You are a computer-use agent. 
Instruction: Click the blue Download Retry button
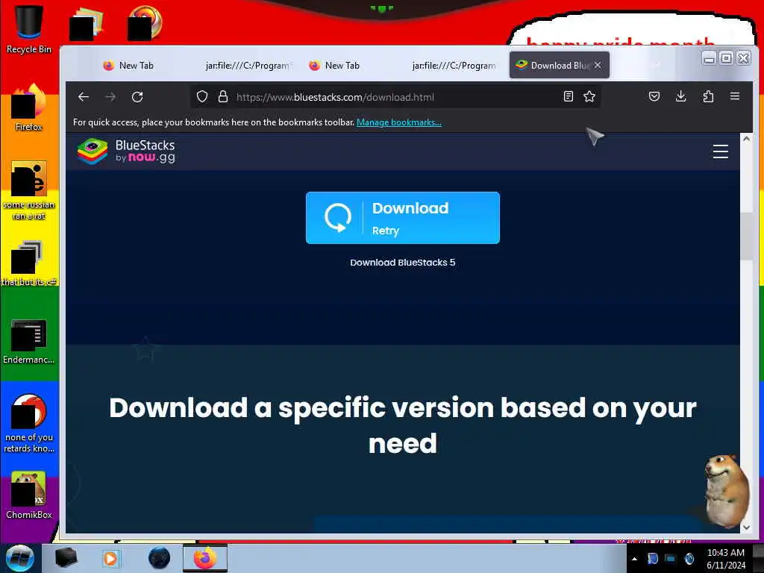402,218
